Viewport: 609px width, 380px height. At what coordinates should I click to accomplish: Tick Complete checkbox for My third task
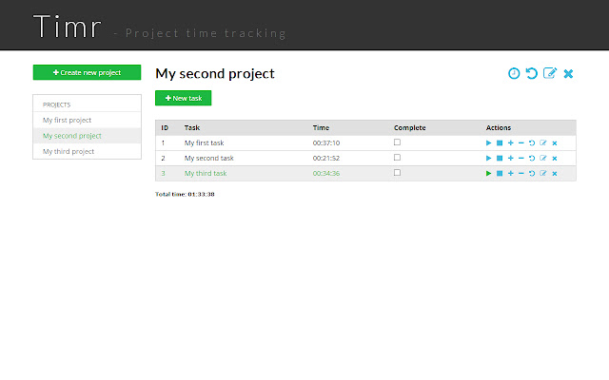pos(397,173)
